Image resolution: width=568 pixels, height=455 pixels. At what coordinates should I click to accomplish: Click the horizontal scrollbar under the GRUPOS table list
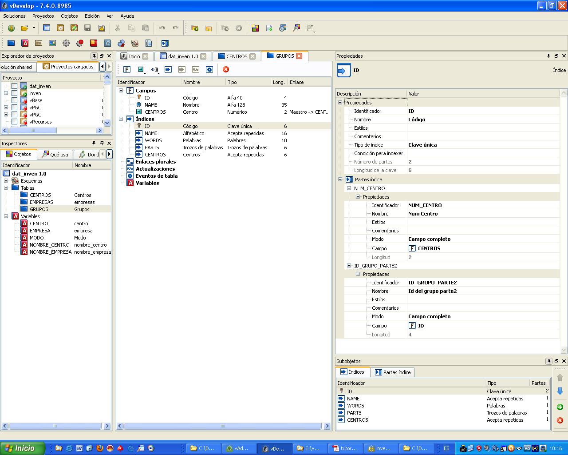click(222, 426)
